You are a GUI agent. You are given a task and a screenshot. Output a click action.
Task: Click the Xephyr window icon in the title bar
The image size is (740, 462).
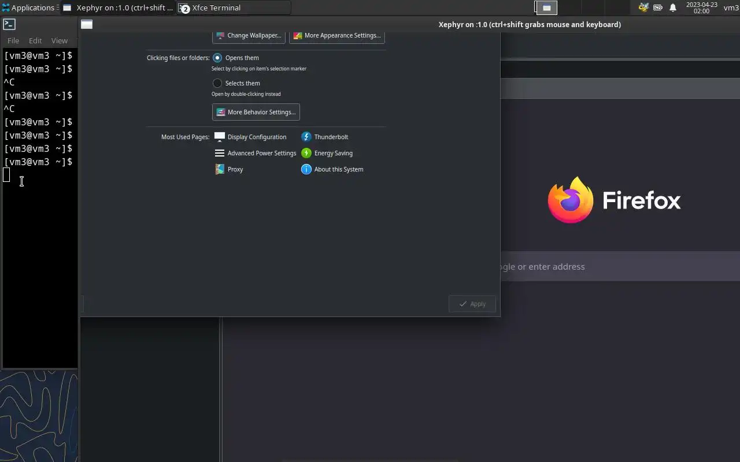pos(87,24)
